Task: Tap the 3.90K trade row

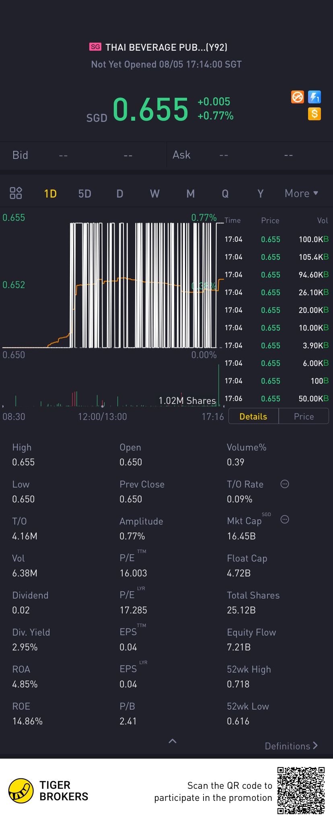Action: [277, 346]
